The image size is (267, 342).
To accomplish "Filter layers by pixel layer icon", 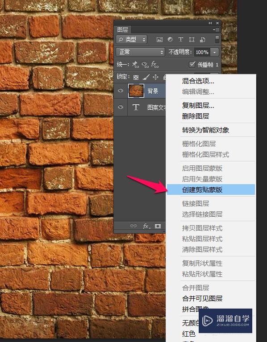I will click(x=159, y=40).
